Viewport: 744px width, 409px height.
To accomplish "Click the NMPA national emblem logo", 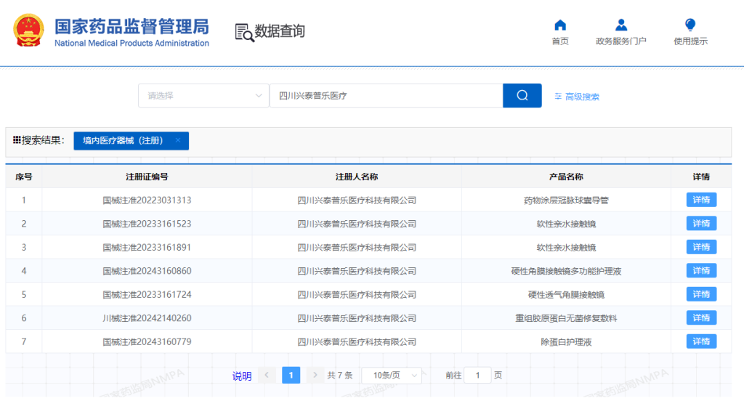I will 28,31.
